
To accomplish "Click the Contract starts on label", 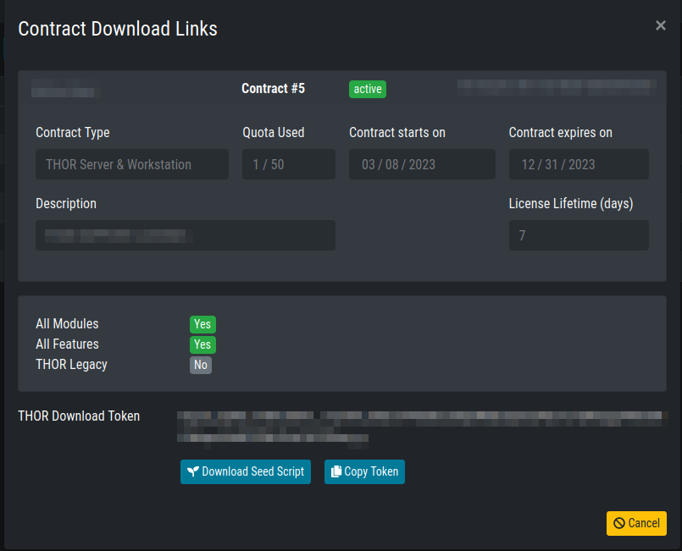I will (x=397, y=133).
